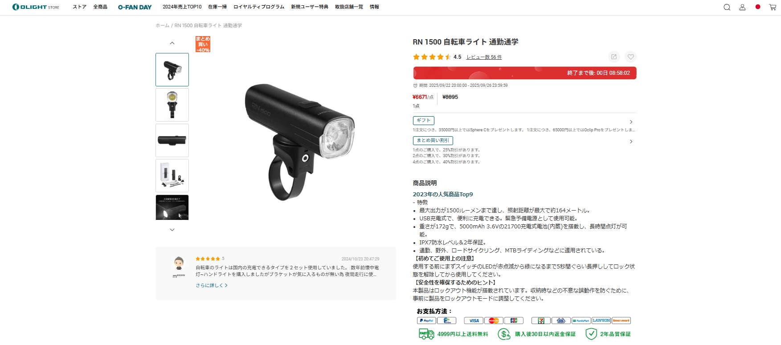The image size is (781, 345).
Task: Select the package contents thumbnail
Action: click(172, 176)
